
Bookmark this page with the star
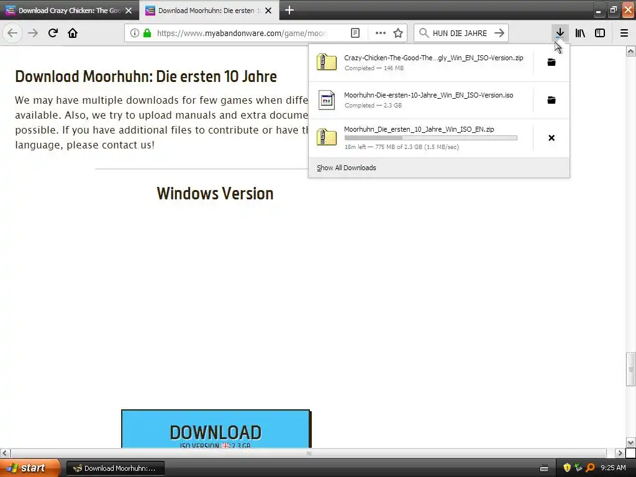point(398,33)
